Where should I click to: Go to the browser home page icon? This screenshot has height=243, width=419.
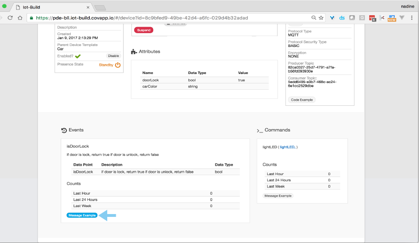pos(20,18)
